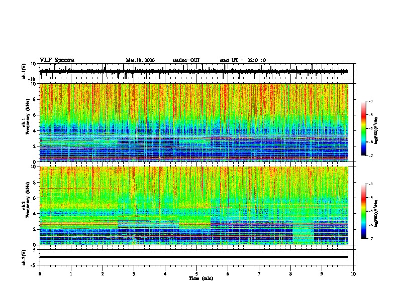Click the '2' kHz tick of ch.1 spectrogram
The height and width of the screenshot is (307, 398).
(x=35, y=146)
